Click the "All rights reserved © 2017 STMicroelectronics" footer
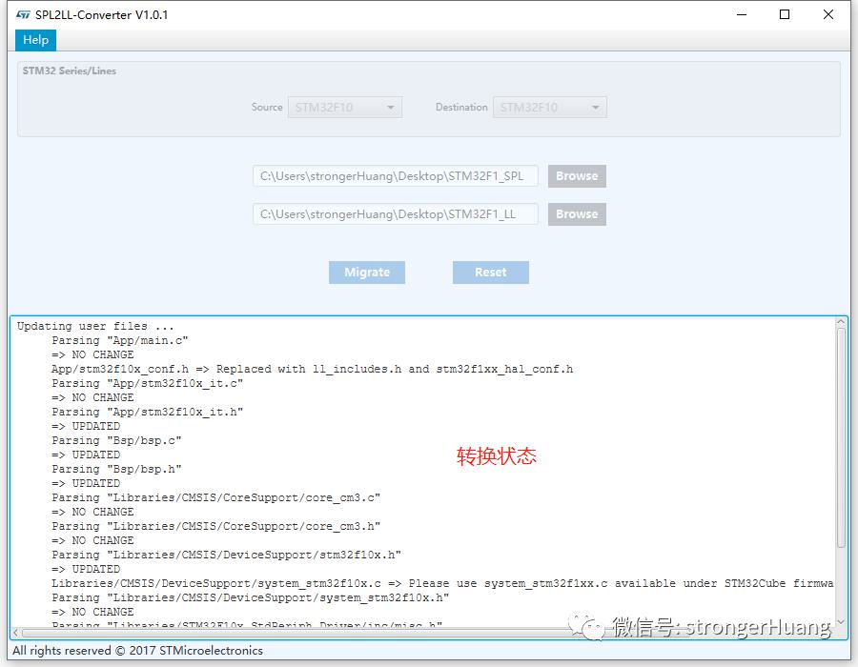Screen dimensions: 858x667 pyautogui.click(x=138, y=651)
